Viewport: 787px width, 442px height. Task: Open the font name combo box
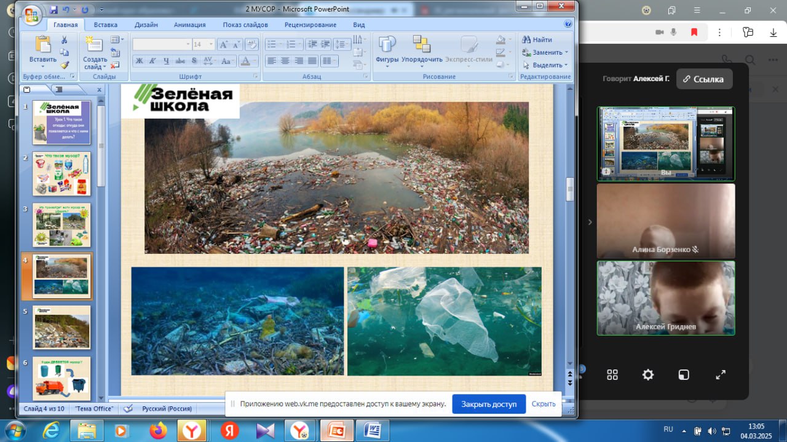coord(162,44)
